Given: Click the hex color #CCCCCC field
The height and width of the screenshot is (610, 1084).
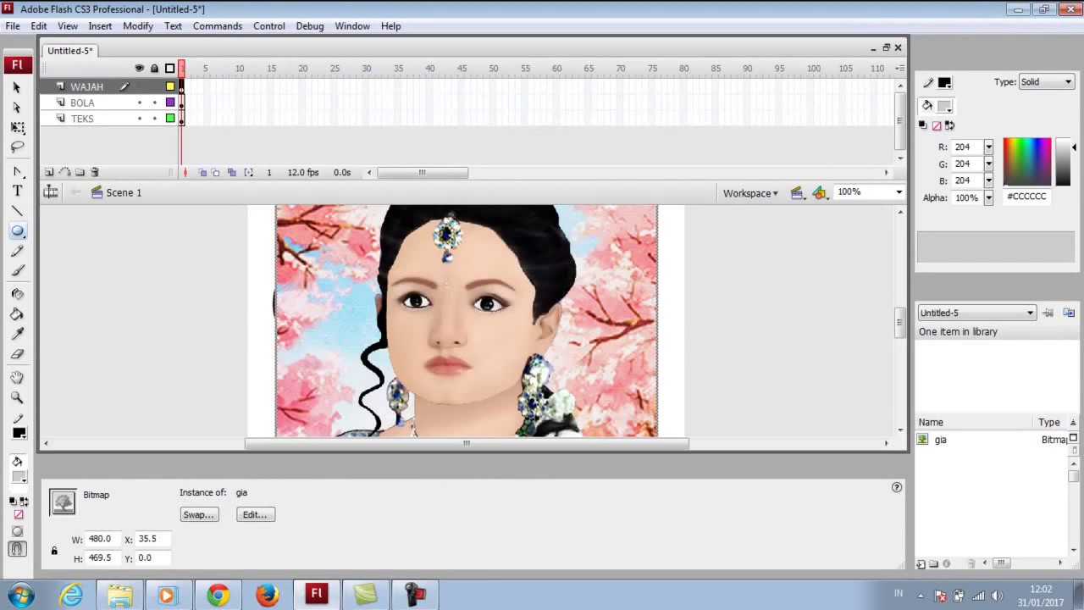Looking at the screenshot, I should point(1026,197).
